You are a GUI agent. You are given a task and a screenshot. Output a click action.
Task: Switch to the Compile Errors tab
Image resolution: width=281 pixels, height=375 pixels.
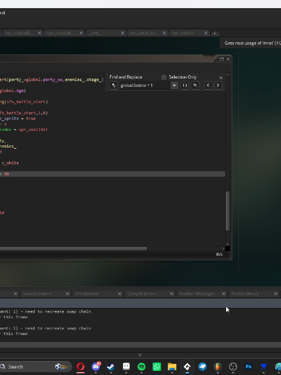[142, 293]
